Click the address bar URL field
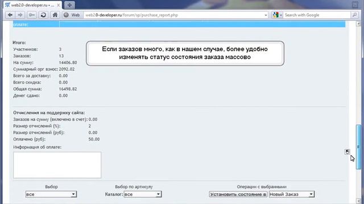The image size is (364, 204). point(174,15)
